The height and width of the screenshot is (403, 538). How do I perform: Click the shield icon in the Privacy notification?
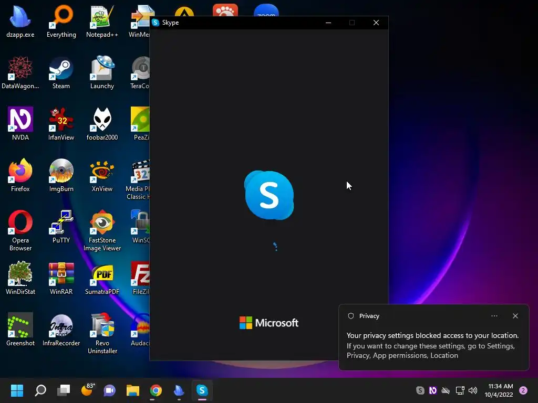pyautogui.click(x=350, y=316)
